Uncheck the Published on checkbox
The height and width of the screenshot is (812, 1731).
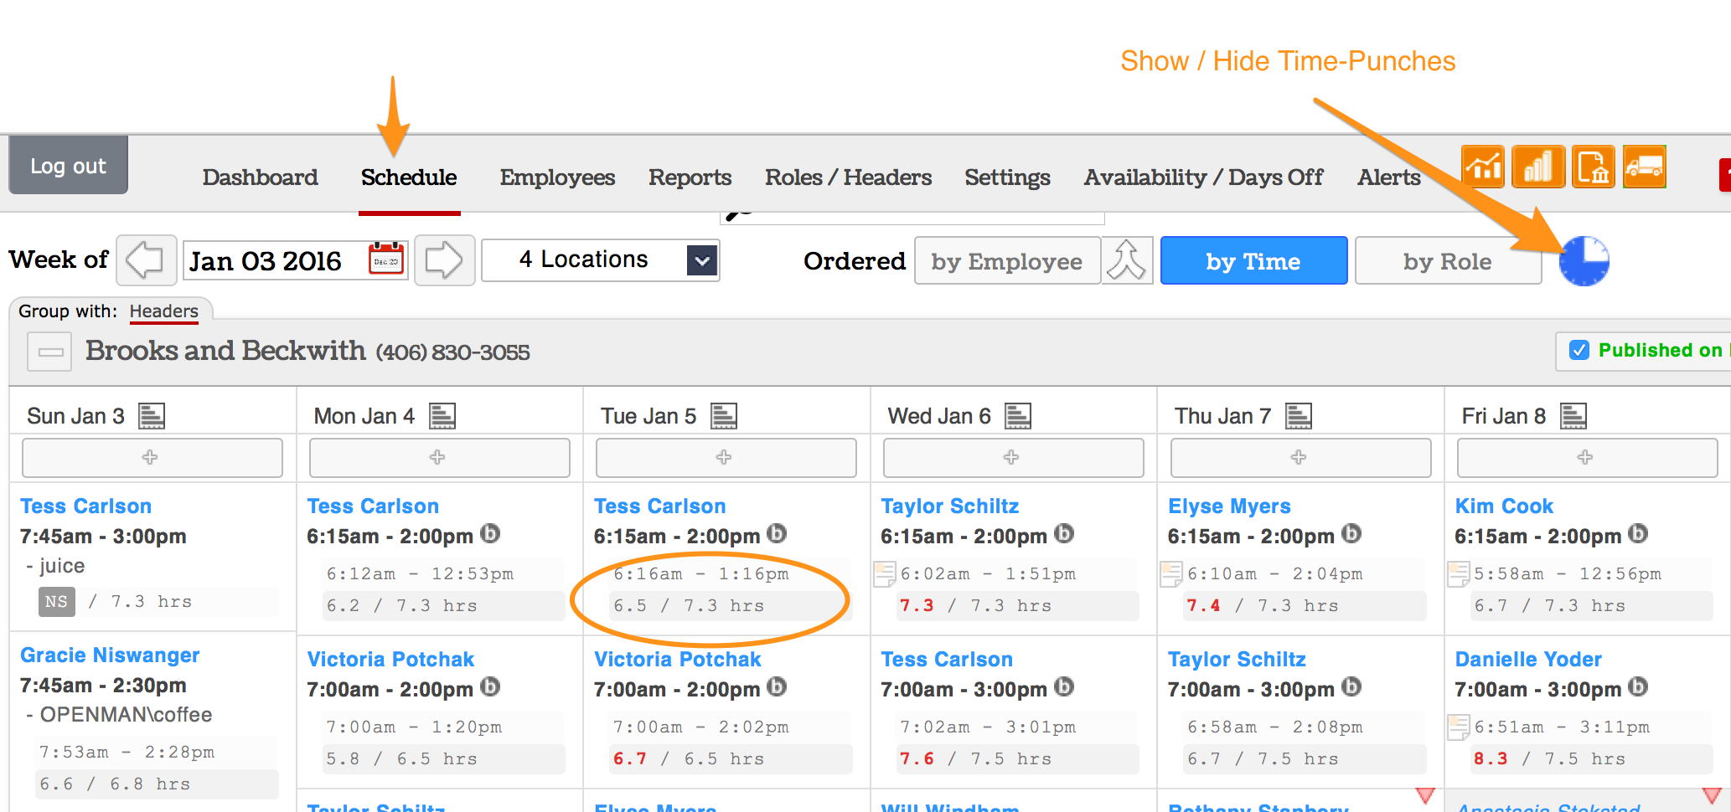[1579, 351]
